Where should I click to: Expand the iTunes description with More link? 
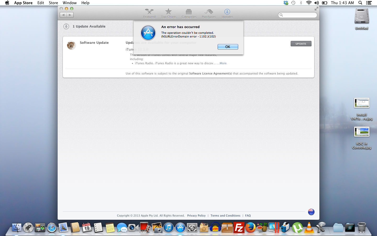tap(223, 63)
